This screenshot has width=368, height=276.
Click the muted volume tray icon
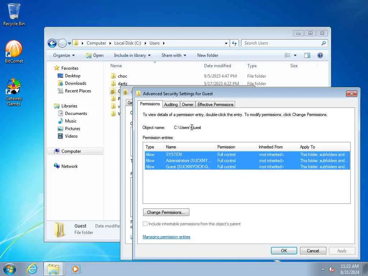[x=332, y=270]
